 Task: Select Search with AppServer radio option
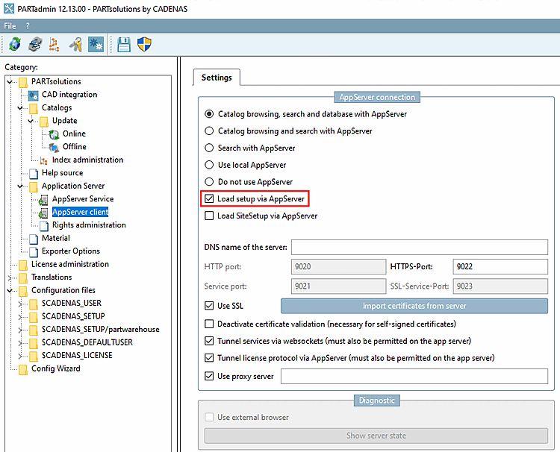click(x=209, y=148)
